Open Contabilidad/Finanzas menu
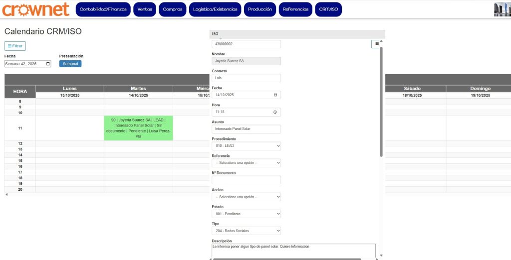 tap(103, 9)
